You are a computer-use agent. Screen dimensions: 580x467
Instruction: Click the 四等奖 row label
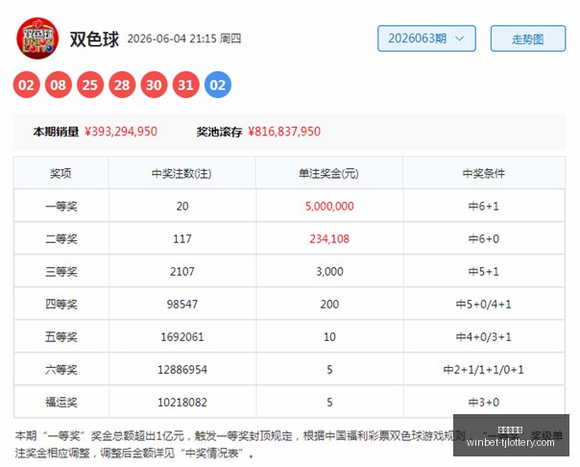point(61,305)
